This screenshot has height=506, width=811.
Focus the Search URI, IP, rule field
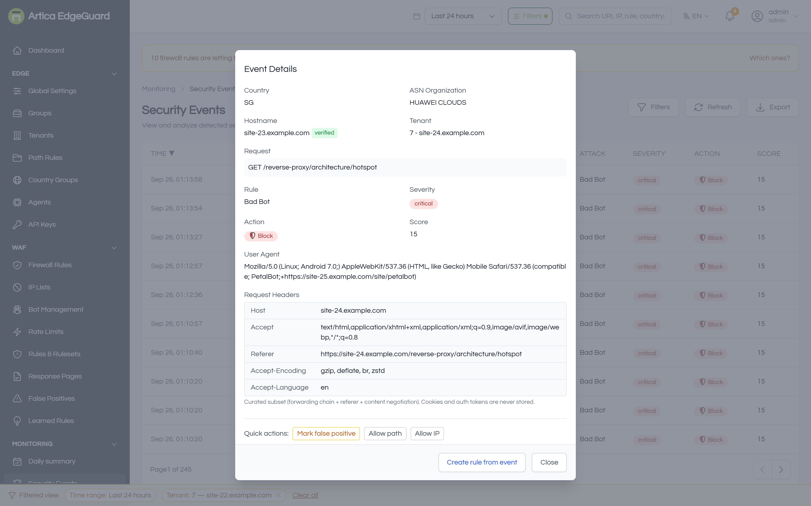click(x=615, y=16)
